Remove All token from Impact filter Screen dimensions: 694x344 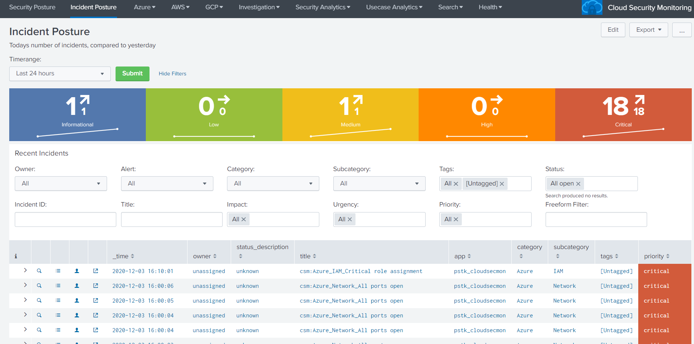[x=244, y=219]
